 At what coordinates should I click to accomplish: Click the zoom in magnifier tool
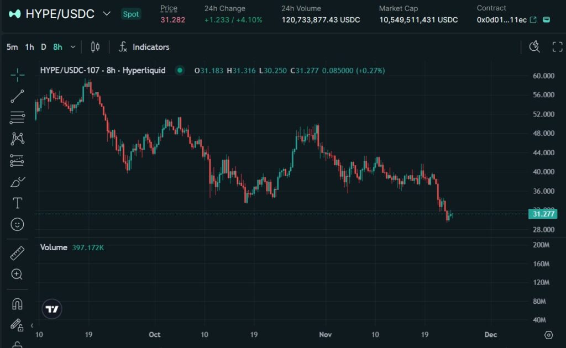[17, 274]
